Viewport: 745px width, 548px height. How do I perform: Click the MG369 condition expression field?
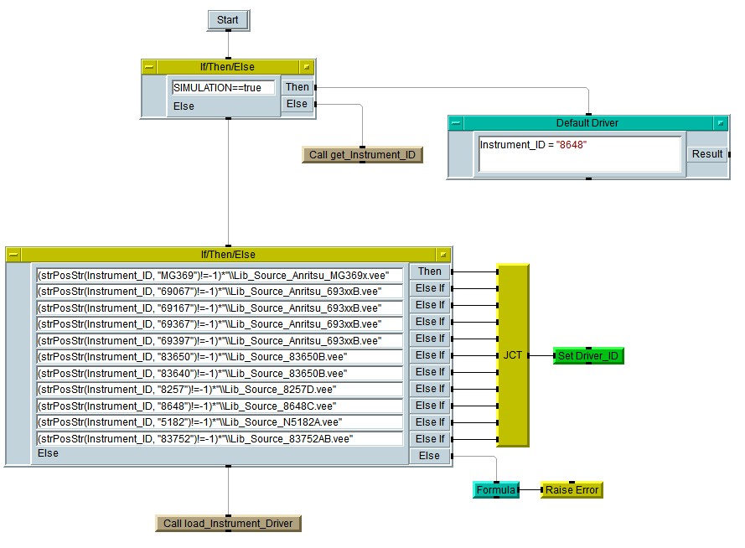click(220, 275)
